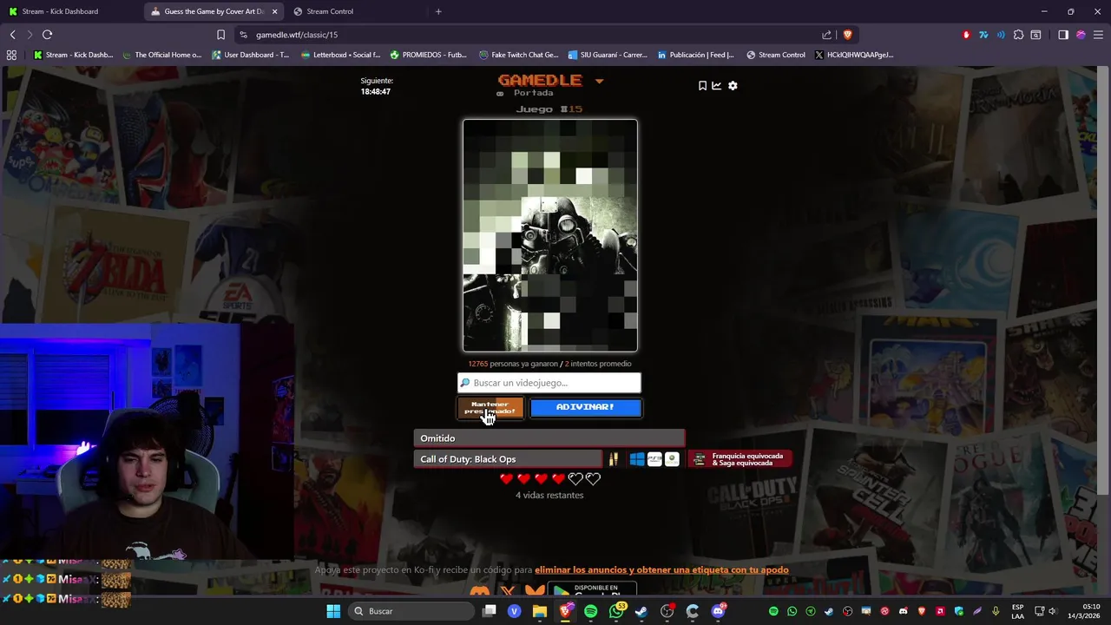Open the Fake Twitch Chat Generator bookmark

tap(519, 55)
